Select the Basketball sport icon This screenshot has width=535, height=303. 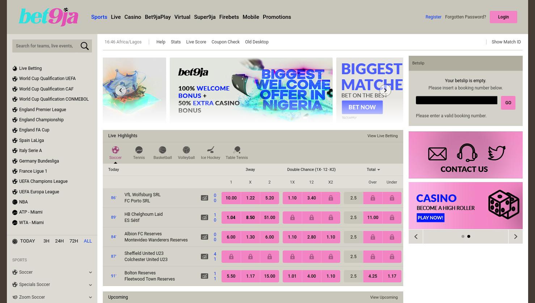(x=163, y=150)
